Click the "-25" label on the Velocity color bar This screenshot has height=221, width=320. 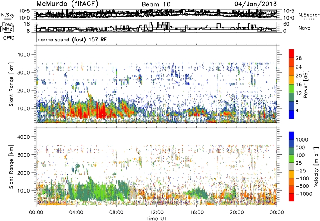[300, 171]
